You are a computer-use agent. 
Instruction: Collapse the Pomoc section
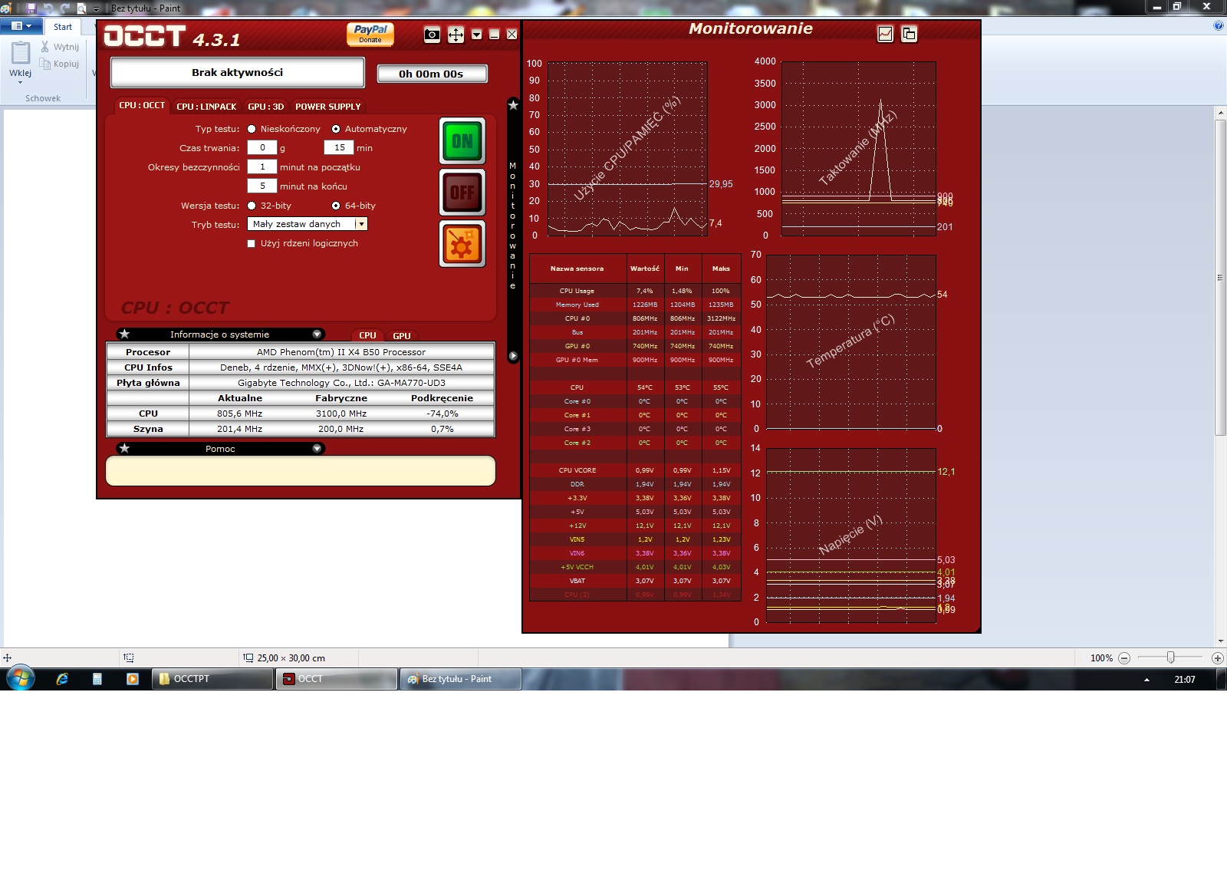point(317,448)
